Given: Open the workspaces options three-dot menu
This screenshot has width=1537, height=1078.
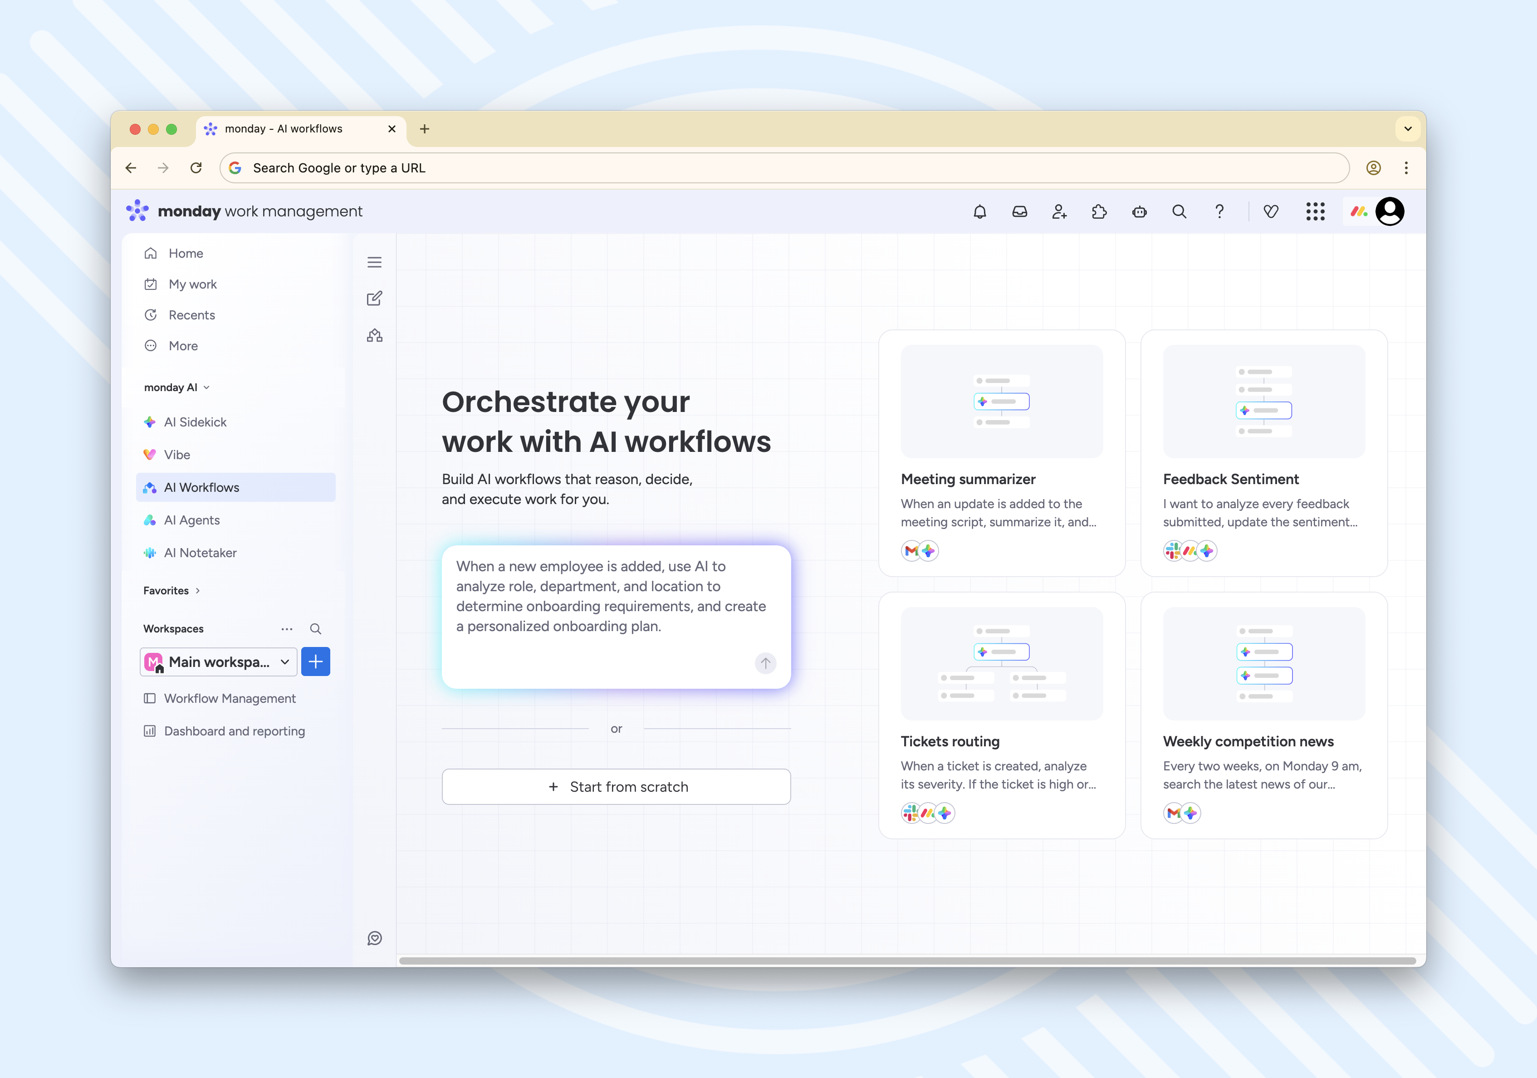Looking at the screenshot, I should pos(287,629).
